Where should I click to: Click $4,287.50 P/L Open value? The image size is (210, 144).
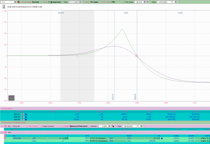click(171, 114)
